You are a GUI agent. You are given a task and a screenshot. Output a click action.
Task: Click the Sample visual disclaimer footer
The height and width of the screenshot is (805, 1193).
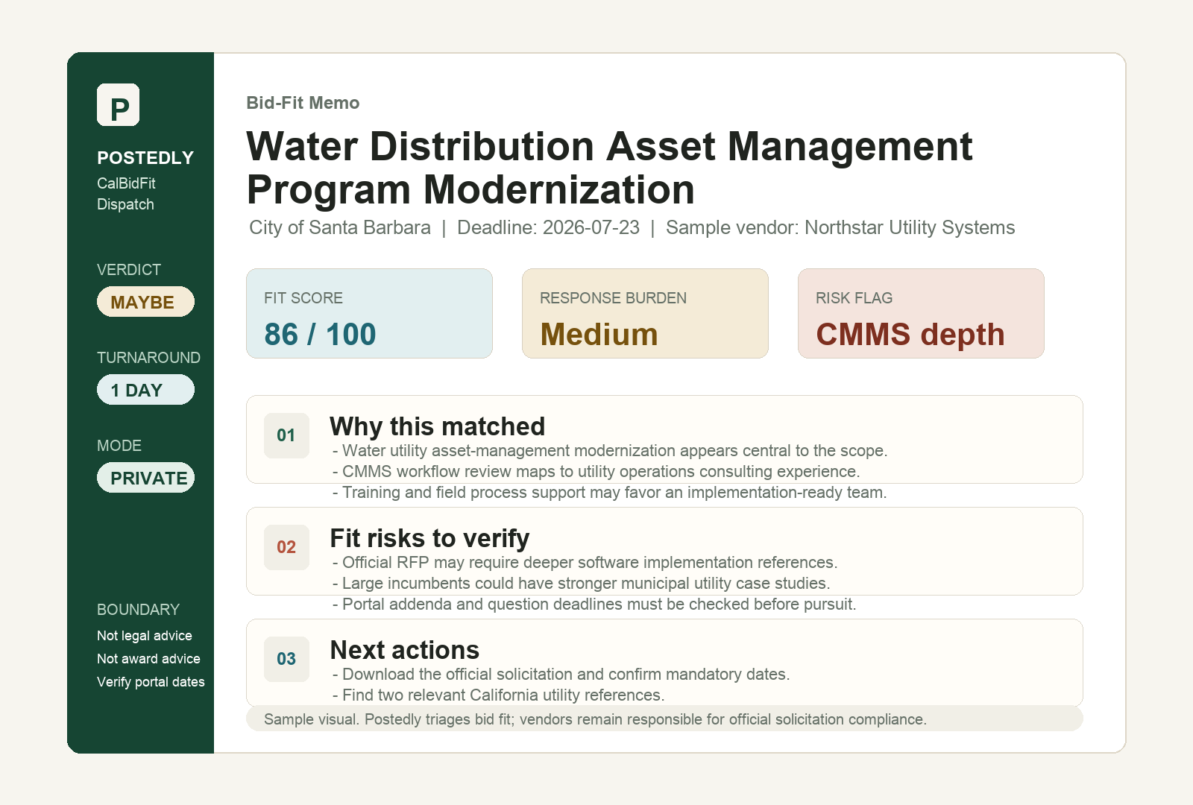pyautogui.click(x=664, y=719)
